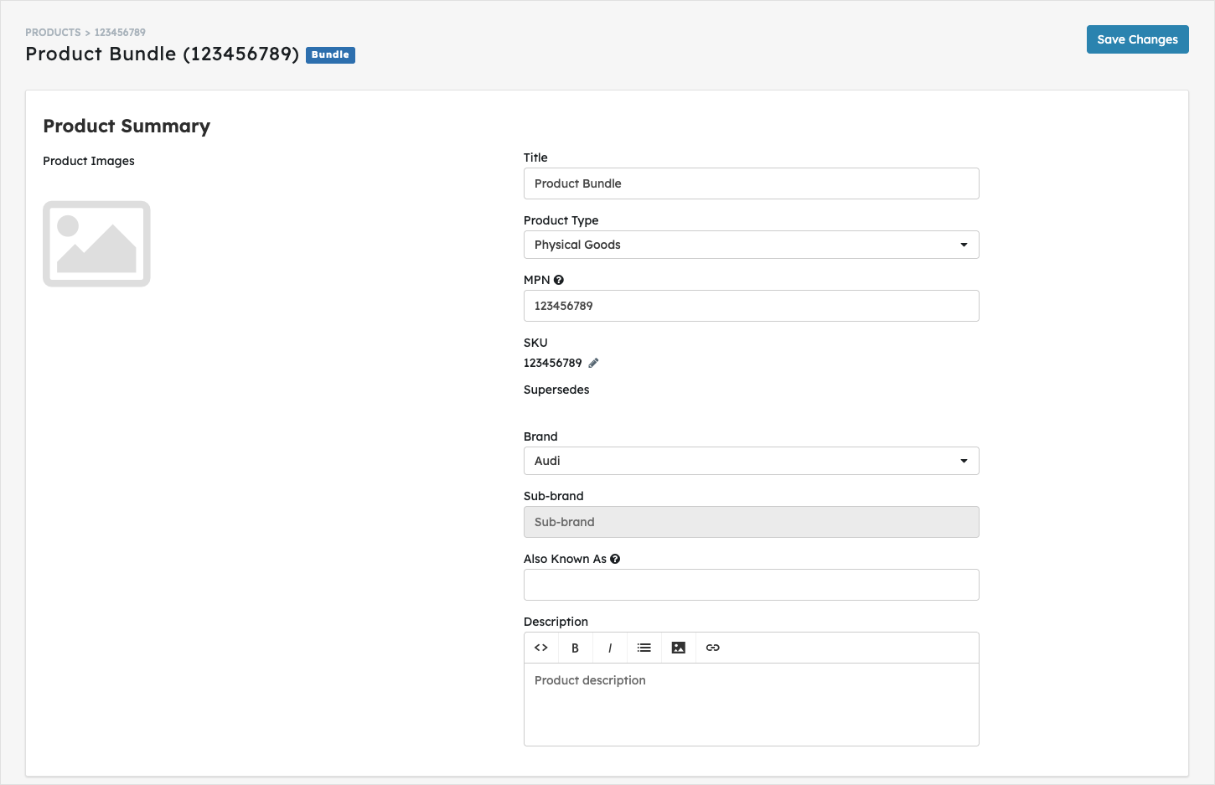The width and height of the screenshot is (1215, 785).
Task: Click inside the MPN text field
Action: point(751,306)
